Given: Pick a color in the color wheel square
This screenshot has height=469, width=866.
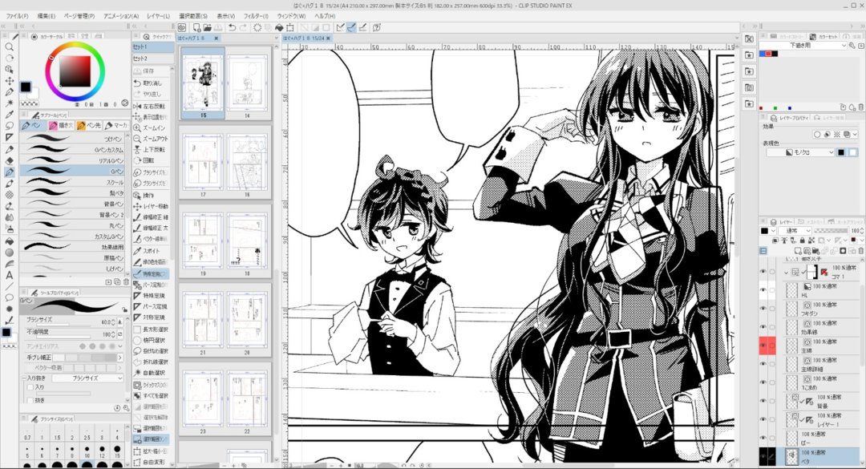Looking at the screenshot, I should pos(75,71).
